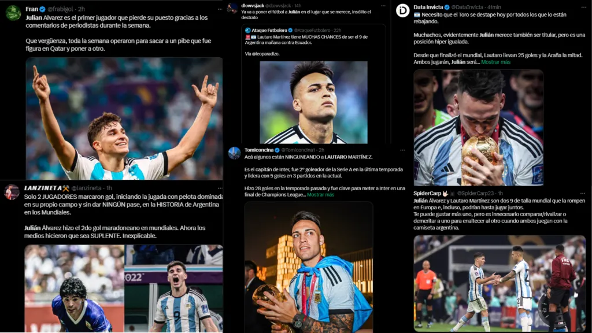592x333 pixels.
Task: Open Data Invicta's round logo avatar
Action: click(402, 10)
